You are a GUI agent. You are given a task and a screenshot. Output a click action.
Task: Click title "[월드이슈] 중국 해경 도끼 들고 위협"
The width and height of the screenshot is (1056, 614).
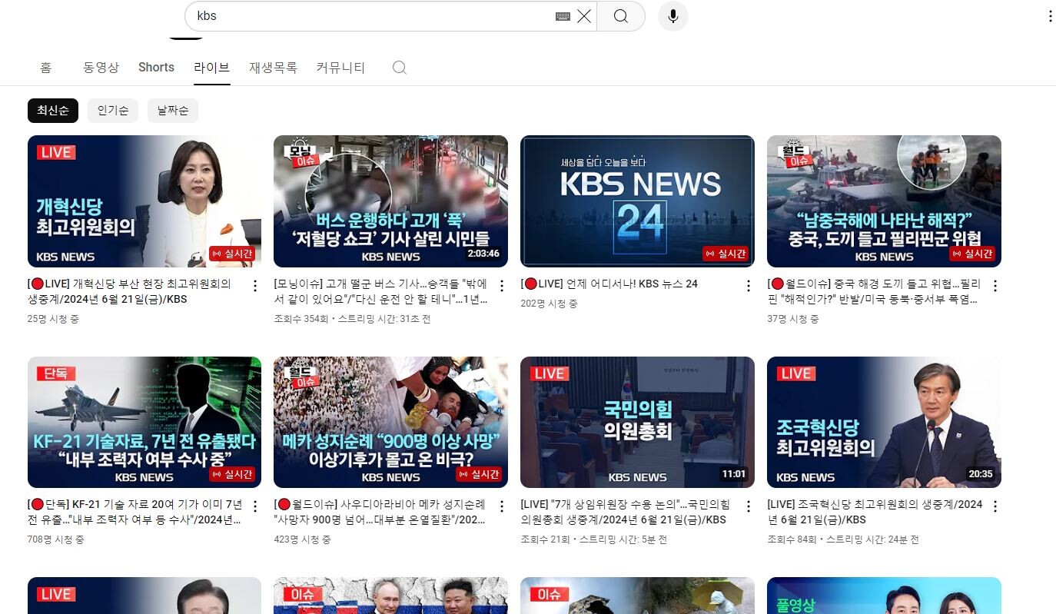click(874, 291)
